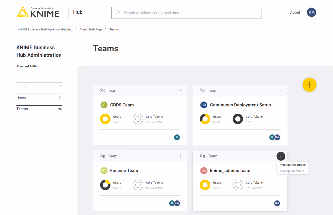
Task: Open the About page
Action: point(295,12)
